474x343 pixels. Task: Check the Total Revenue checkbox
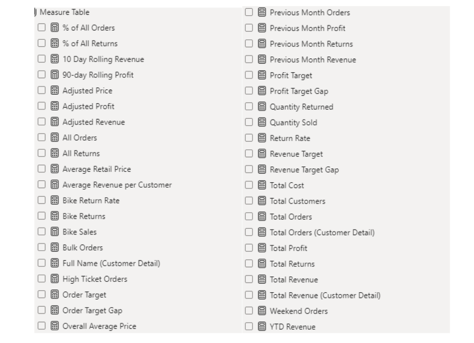(249, 280)
